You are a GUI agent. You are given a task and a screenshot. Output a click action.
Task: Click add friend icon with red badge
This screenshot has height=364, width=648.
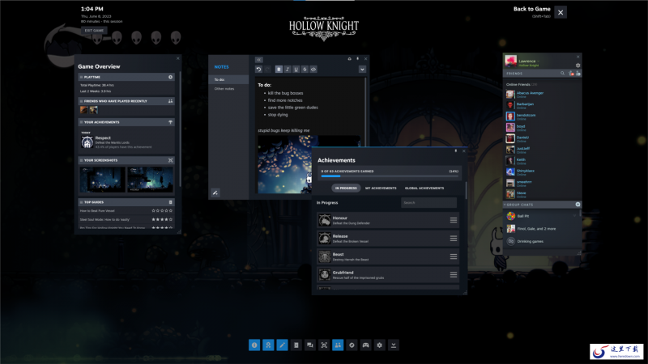[x=571, y=74]
